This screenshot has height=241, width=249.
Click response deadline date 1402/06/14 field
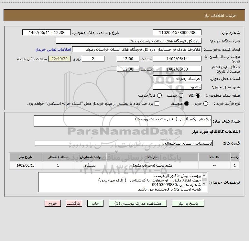(x=177, y=59)
